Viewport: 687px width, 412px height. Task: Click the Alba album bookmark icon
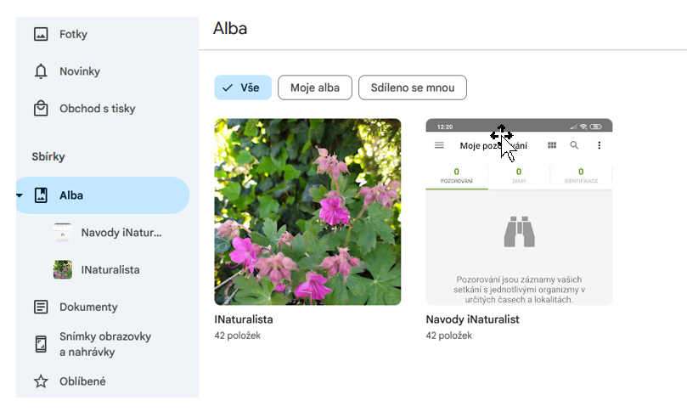[41, 195]
